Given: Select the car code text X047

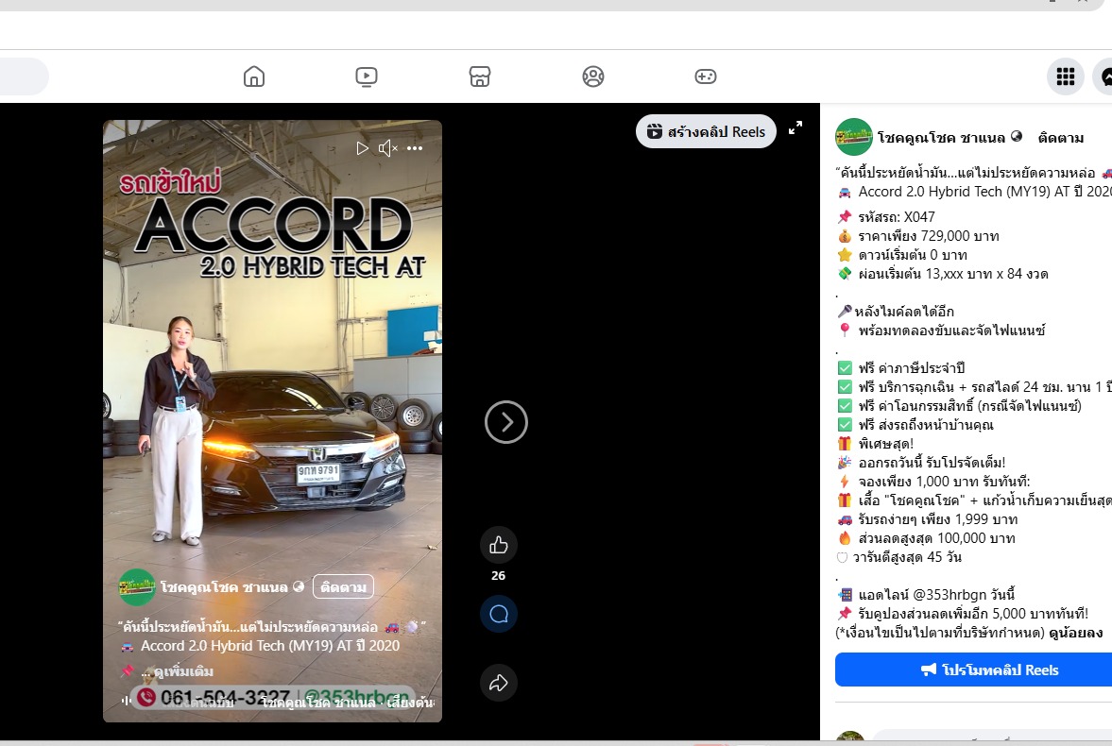Looking at the screenshot, I should [919, 217].
